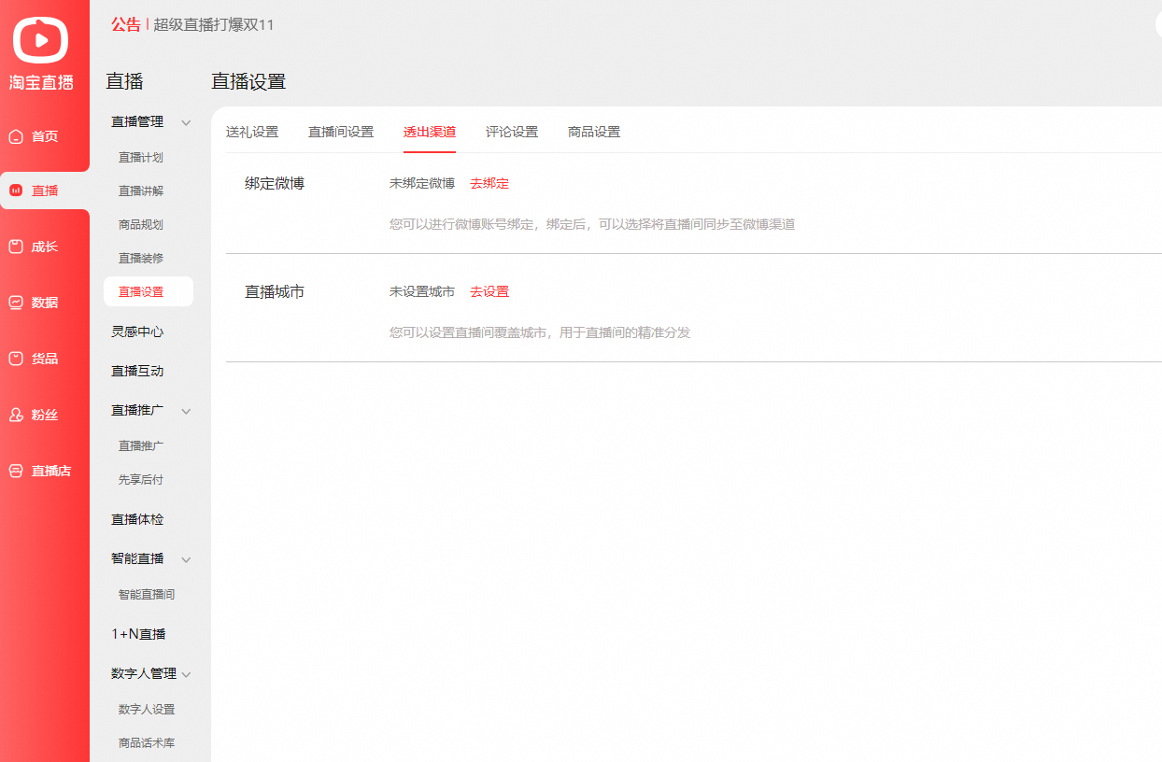This screenshot has width=1162, height=762.
Task: Click the 淘宝直播 brand text
Action: [41, 83]
